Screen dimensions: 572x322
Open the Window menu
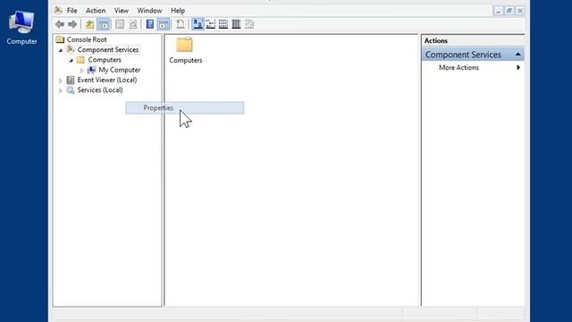[x=149, y=11]
